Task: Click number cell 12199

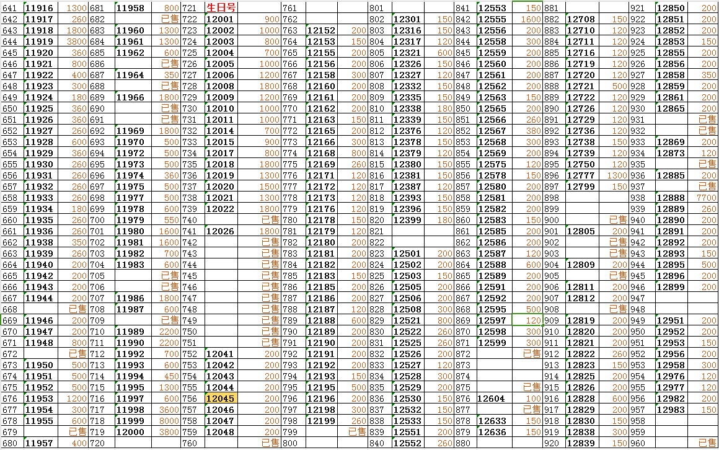Action: tap(322, 421)
